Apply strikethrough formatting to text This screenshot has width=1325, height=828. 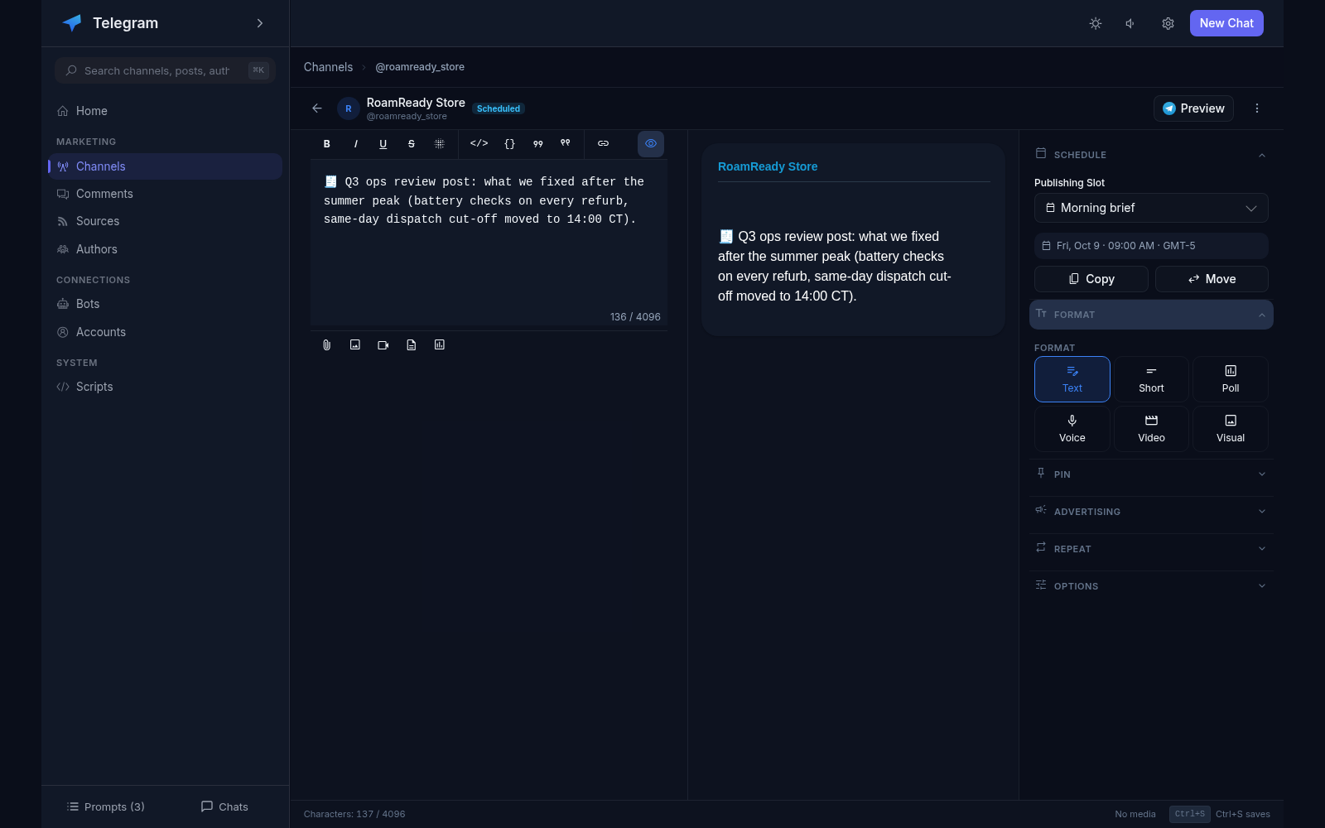pos(412,144)
